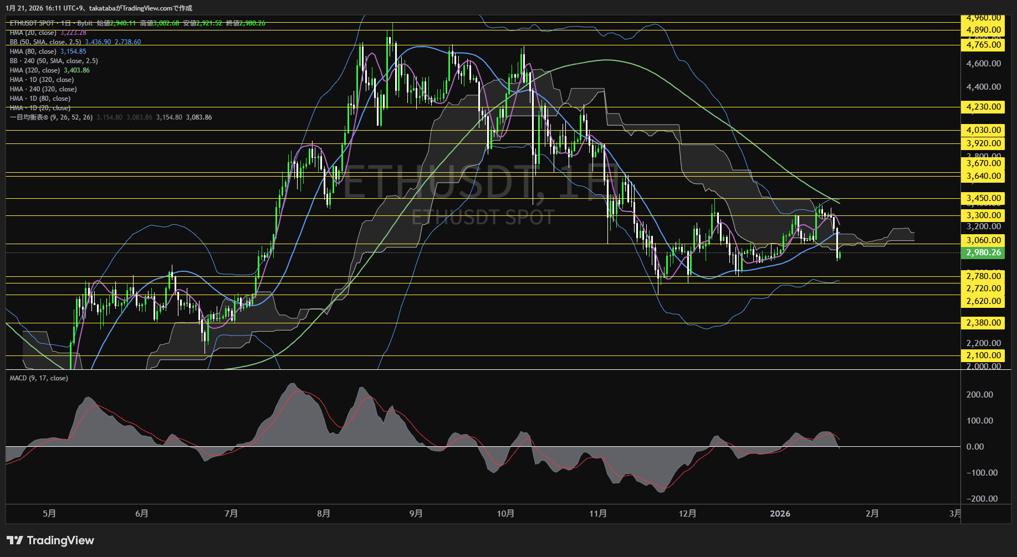Select the Ichimoku (9, 26, 52, 26) legend
The image size is (1017, 557).
[51, 117]
